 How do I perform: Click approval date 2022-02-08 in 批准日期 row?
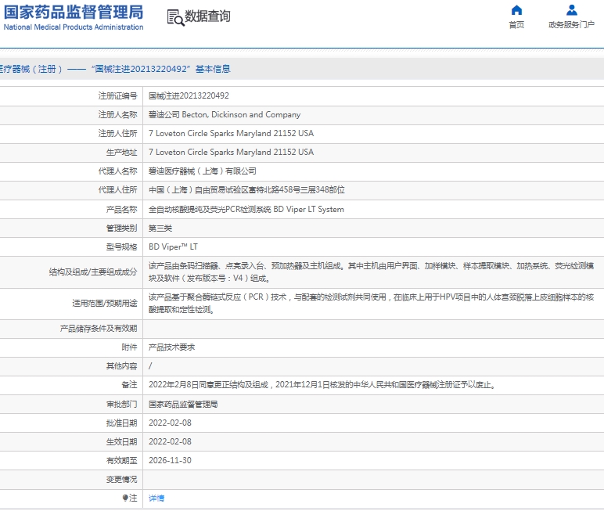tap(170, 423)
